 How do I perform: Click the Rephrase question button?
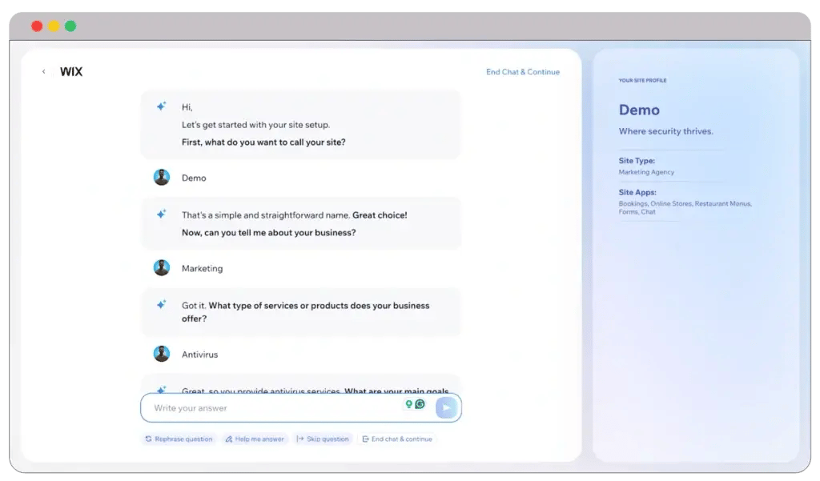pos(179,439)
